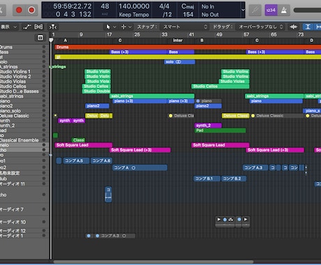This screenshot has width=321, height=265.
Task: Open LCD display mode chevron
Action: 243,10
